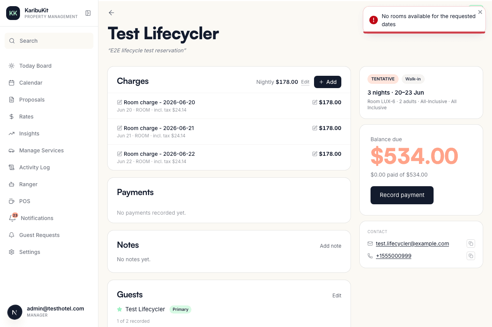The width and height of the screenshot is (492, 327).
Task: Click the Calendar icon in sidebar
Action: [12, 83]
